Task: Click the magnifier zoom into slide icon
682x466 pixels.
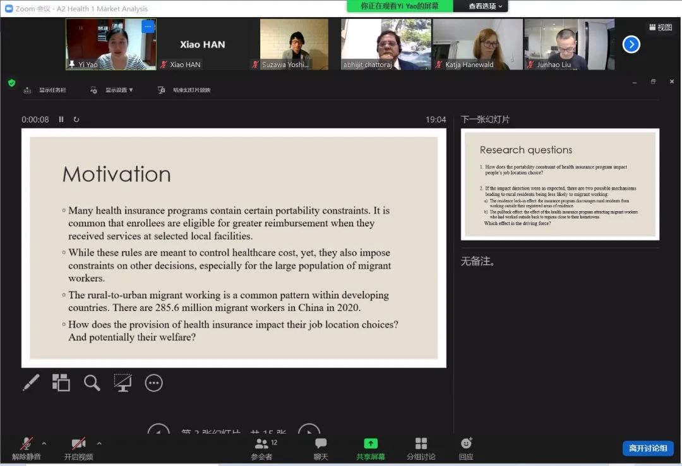Action: tap(92, 383)
